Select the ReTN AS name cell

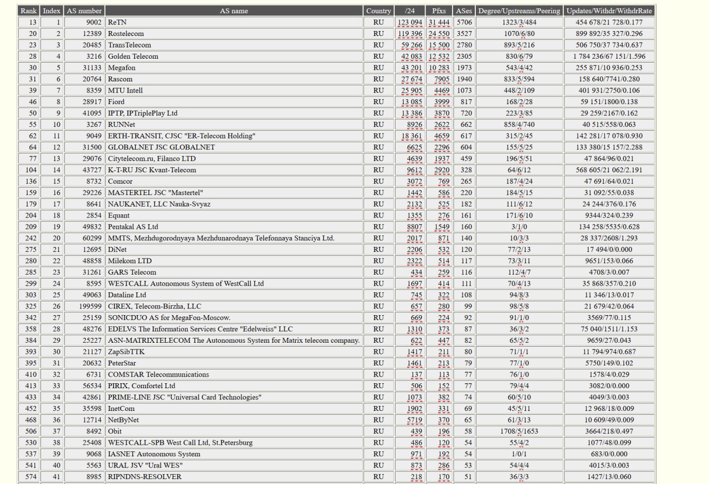coord(234,22)
